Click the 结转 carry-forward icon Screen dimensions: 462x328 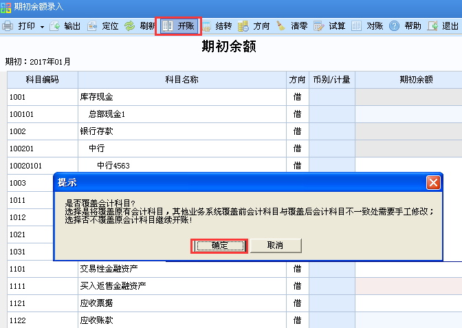tap(206, 26)
